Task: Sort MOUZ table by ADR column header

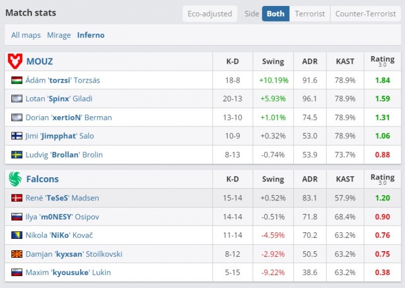Action: click(x=310, y=62)
